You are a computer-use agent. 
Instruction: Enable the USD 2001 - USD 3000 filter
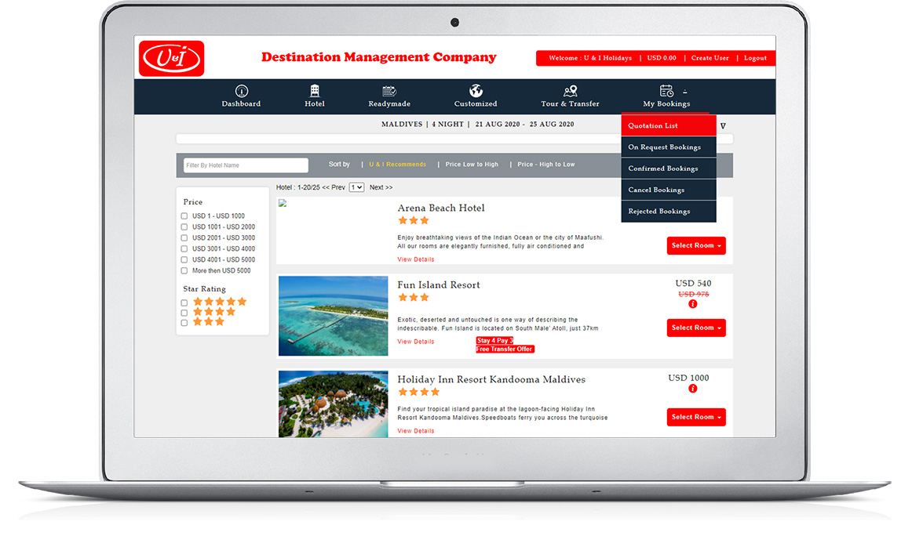click(184, 238)
